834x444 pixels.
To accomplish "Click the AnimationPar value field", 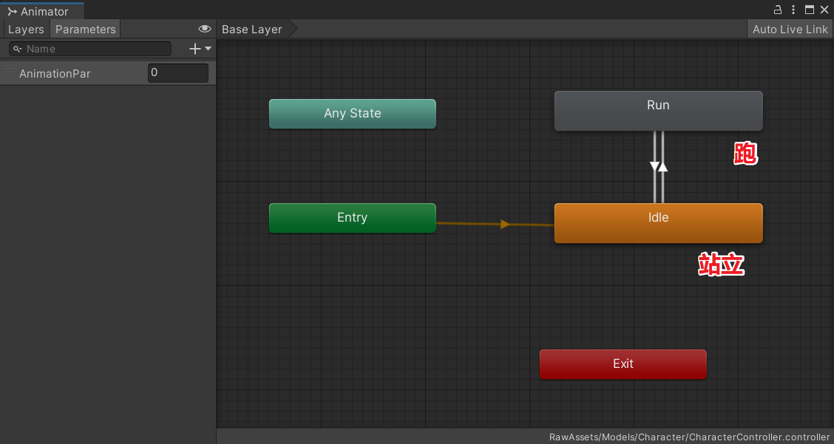I will 178,73.
